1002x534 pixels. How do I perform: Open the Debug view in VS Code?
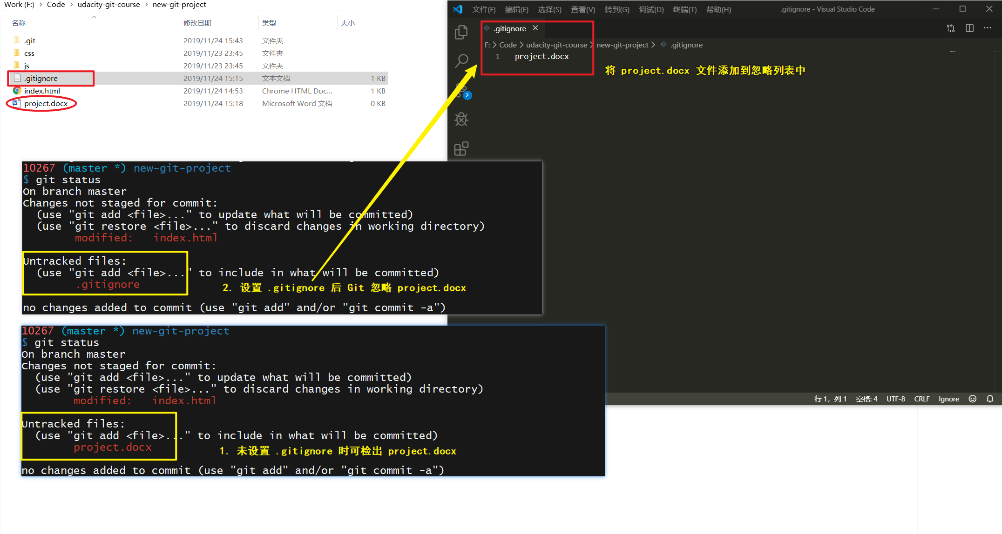click(461, 120)
